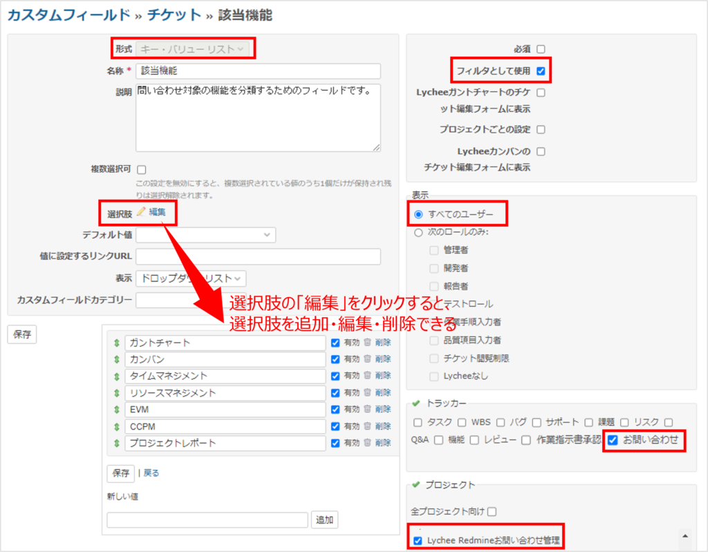
Task: Click the 戻る link below the list
Action: pos(151,473)
